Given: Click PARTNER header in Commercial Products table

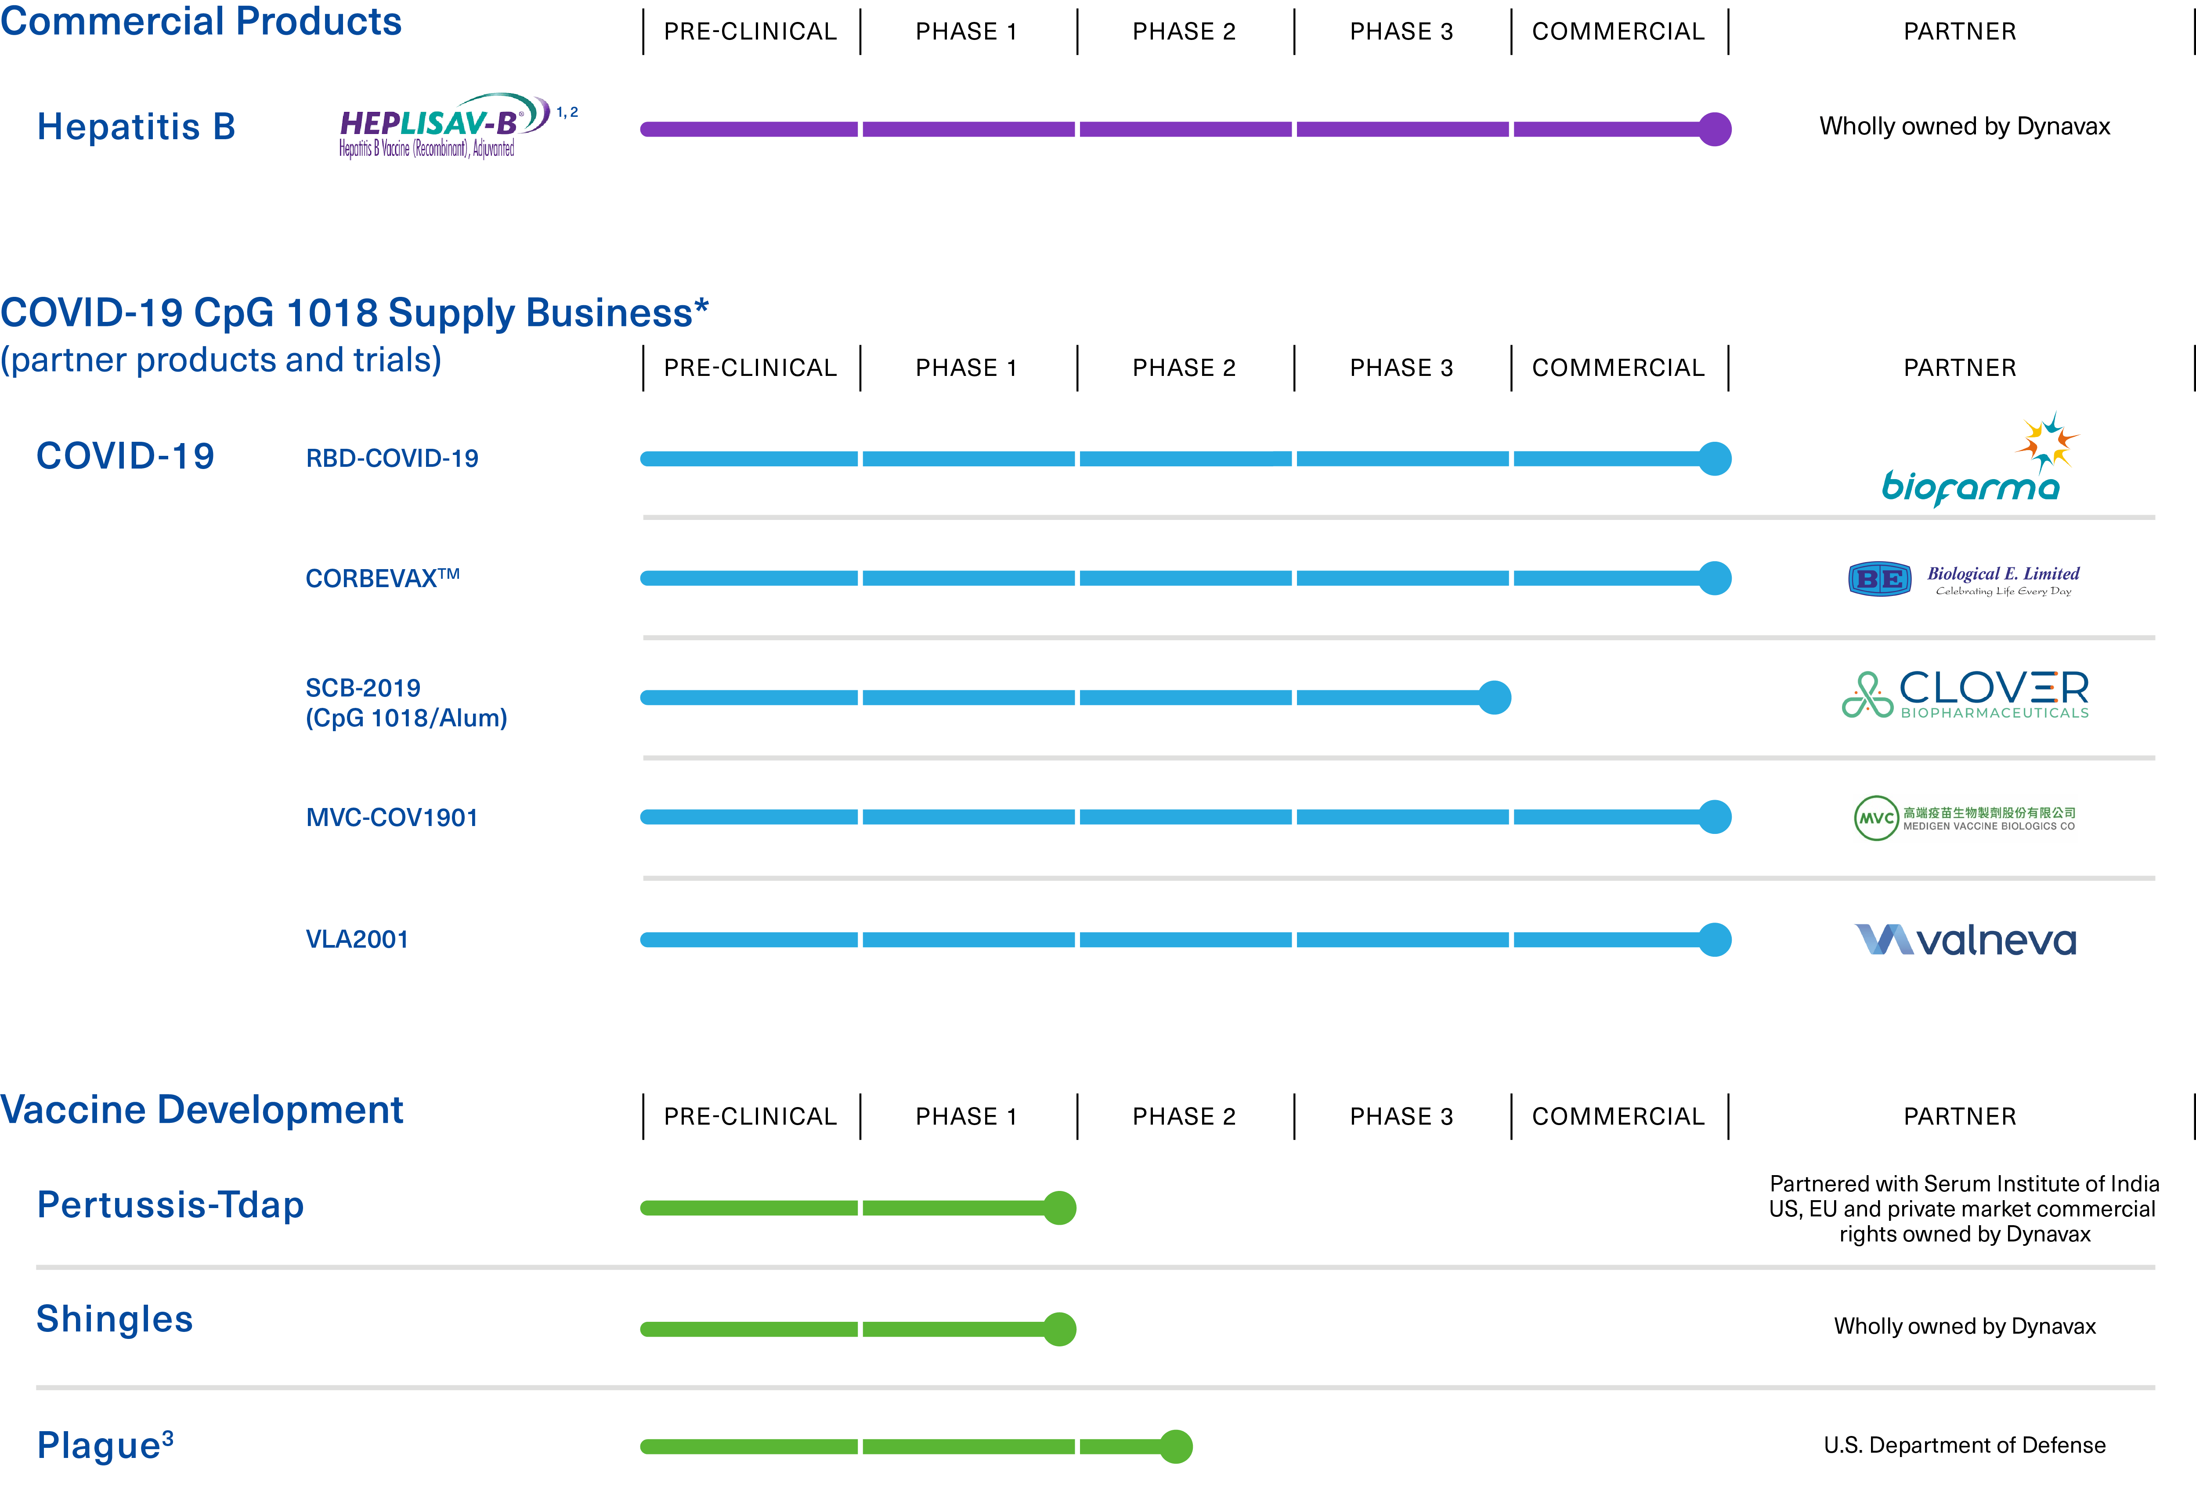Looking at the screenshot, I should [x=1960, y=32].
